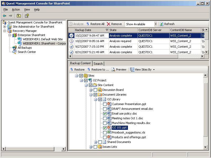211x158 pixels.
Task: Click the back arrow toolbar icon
Action: (4, 16)
